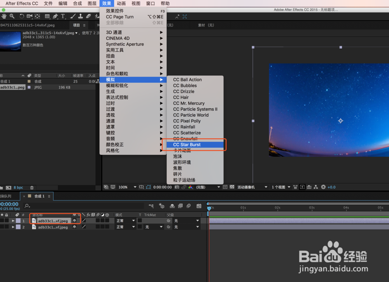Select the Eraser tool
The height and width of the screenshot is (282, 389).
pyautogui.click(x=89, y=16)
